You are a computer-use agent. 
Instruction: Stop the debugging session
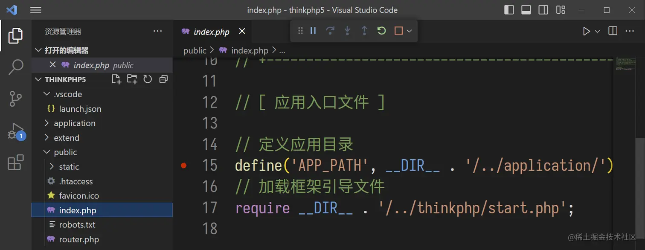tap(398, 31)
